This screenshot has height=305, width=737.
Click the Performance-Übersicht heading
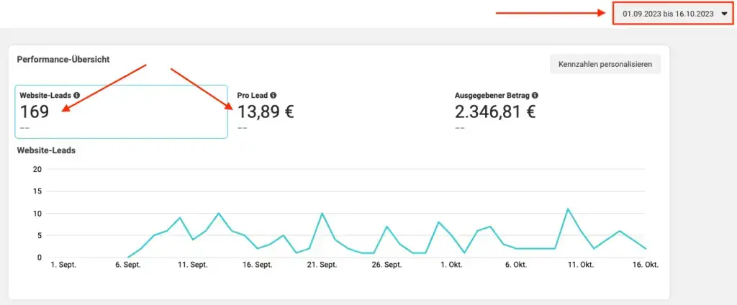pyautogui.click(x=63, y=60)
